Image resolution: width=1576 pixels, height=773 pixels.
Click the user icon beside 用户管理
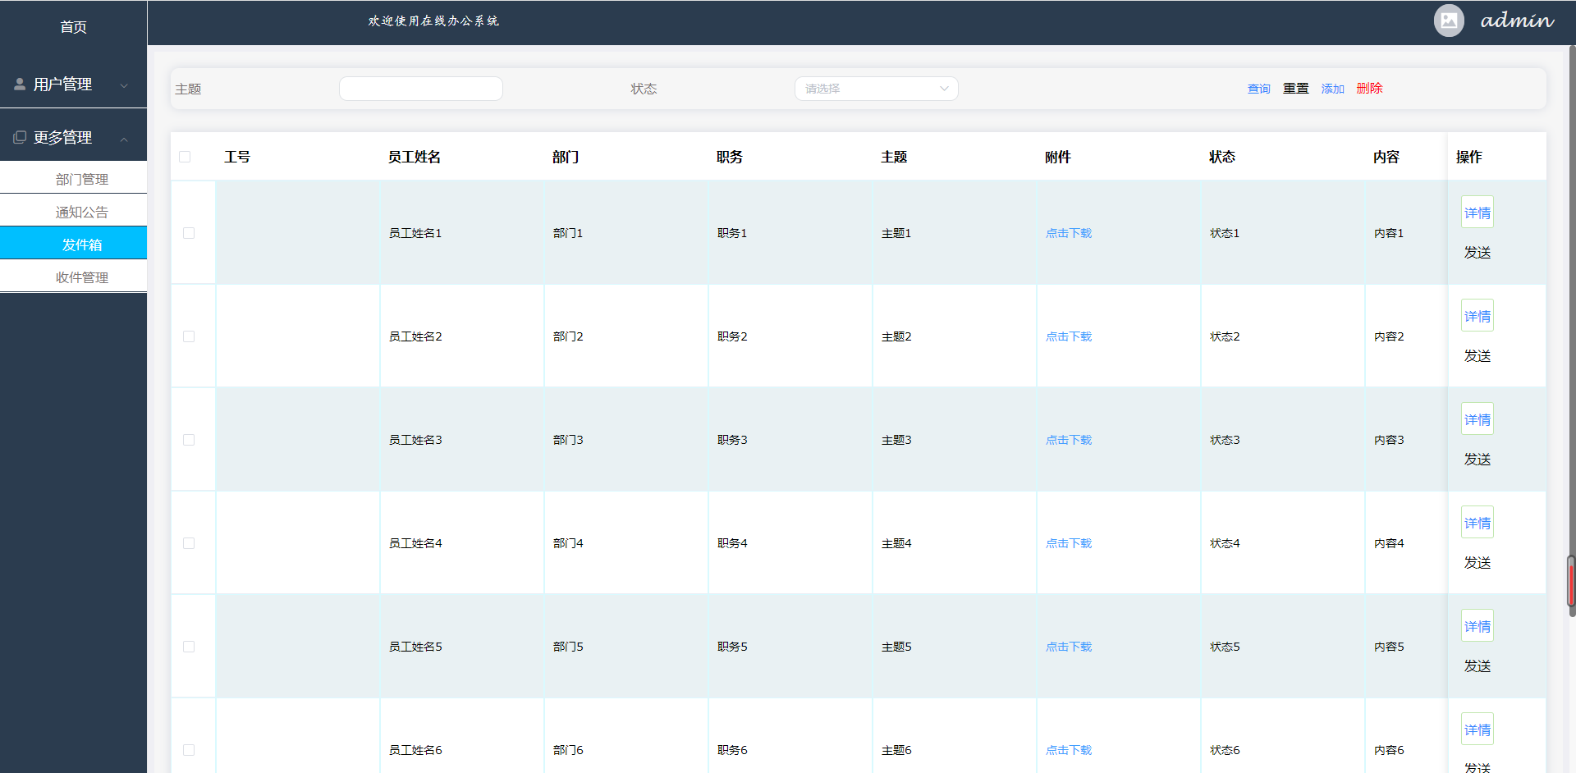point(19,83)
